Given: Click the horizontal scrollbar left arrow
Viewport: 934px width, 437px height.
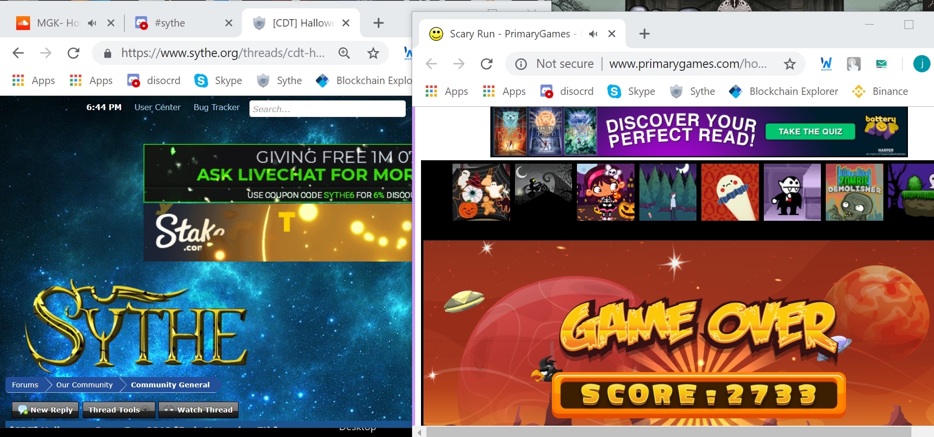Looking at the screenshot, I should point(420,433).
